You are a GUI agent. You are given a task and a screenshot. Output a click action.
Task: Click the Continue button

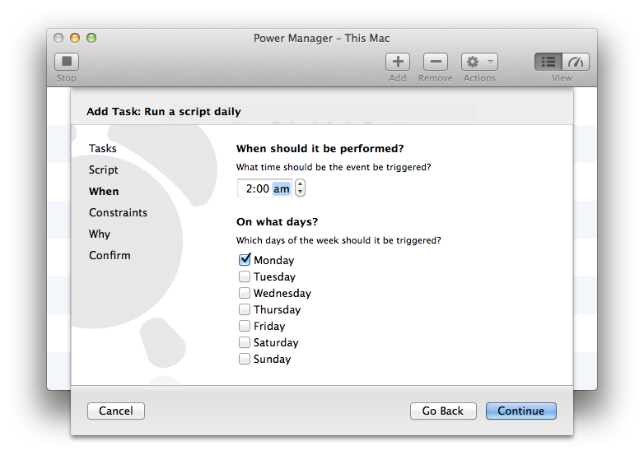point(521,411)
